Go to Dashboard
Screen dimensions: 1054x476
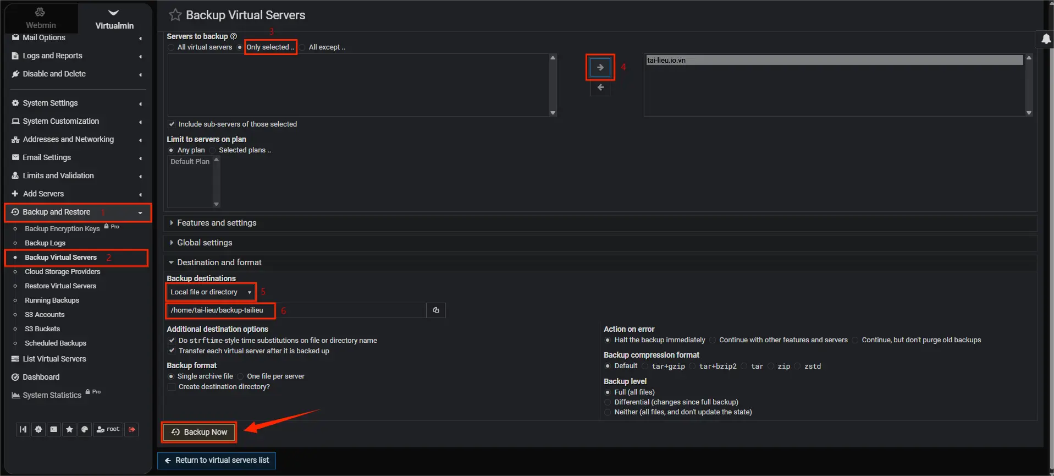(x=41, y=377)
